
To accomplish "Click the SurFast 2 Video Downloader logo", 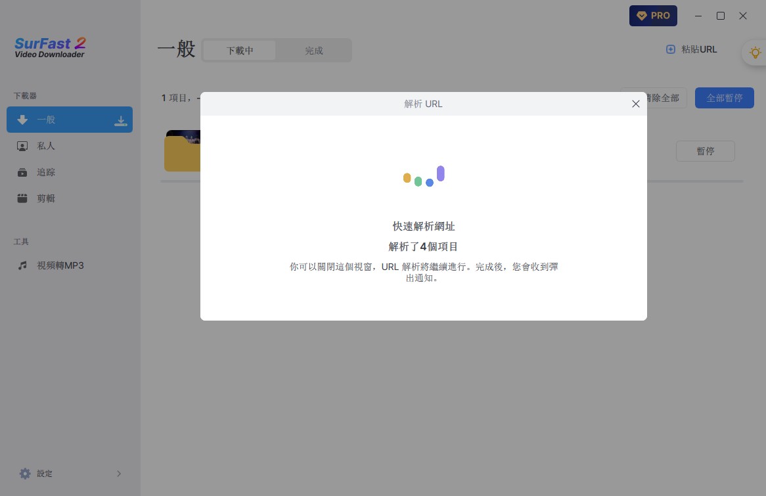I will click(x=50, y=48).
